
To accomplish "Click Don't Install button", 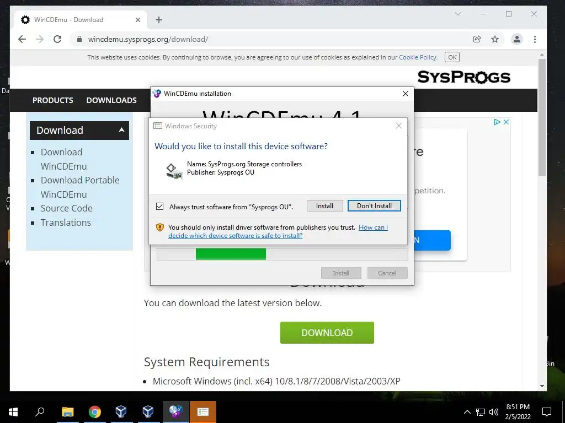I will click(x=374, y=206).
